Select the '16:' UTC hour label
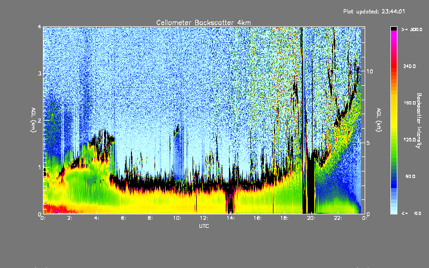Screen dimensions: 429x268 point(257,218)
